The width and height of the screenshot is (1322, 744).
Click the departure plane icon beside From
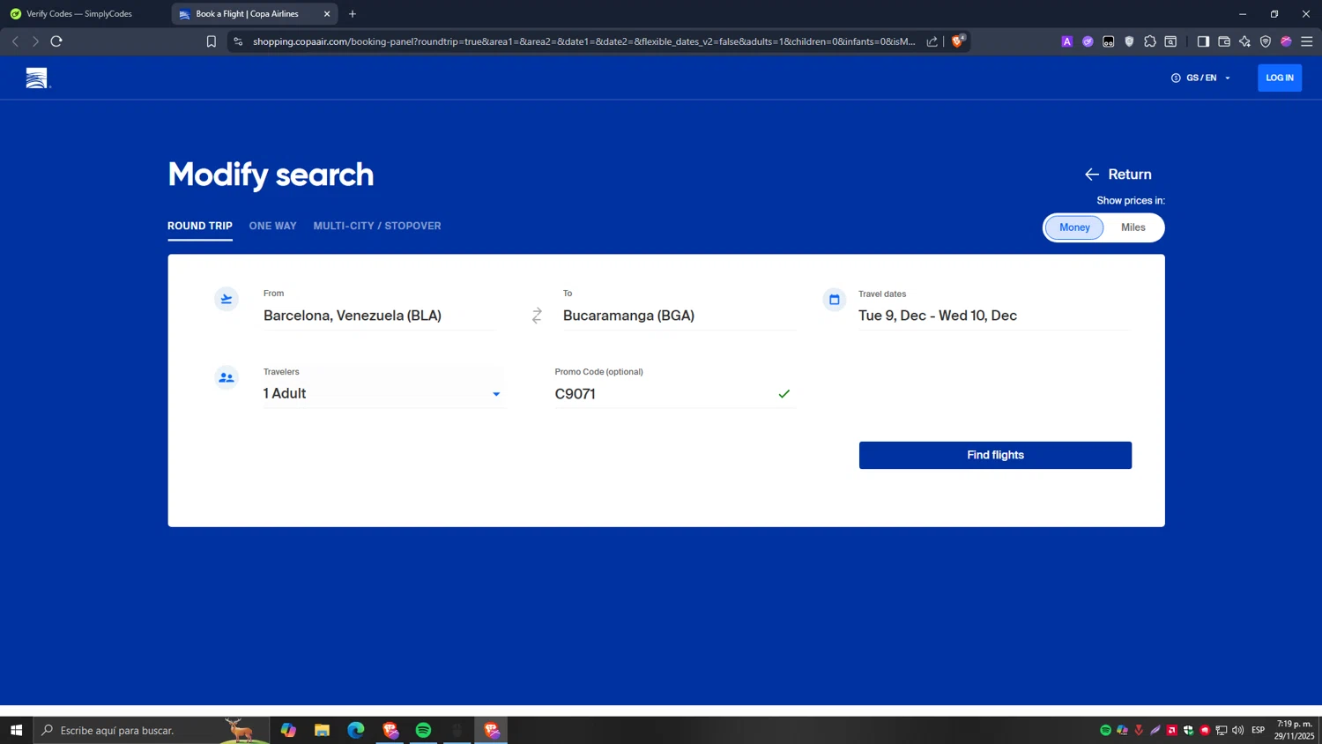point(227,300)
